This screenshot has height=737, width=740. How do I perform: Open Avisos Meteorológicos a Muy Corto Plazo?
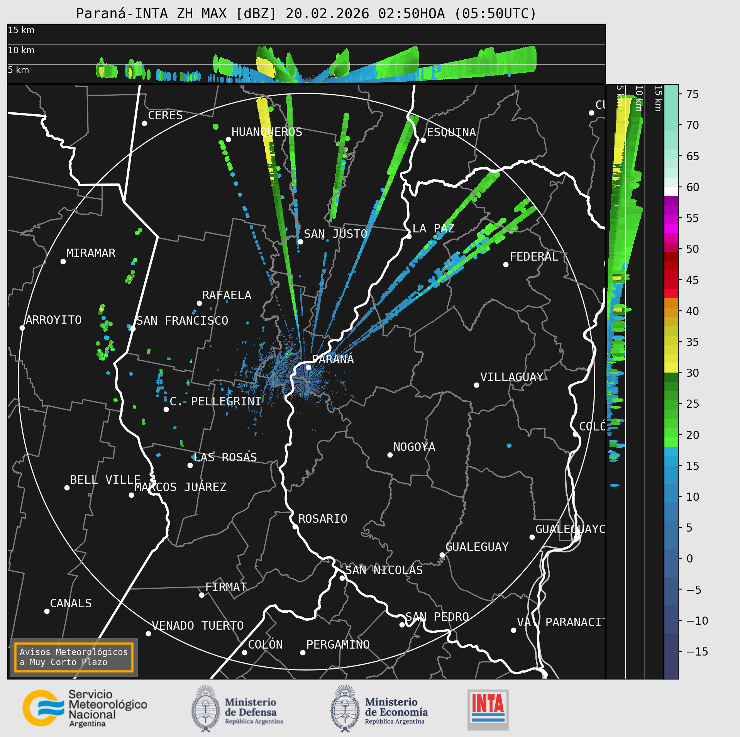click(74, 657)
